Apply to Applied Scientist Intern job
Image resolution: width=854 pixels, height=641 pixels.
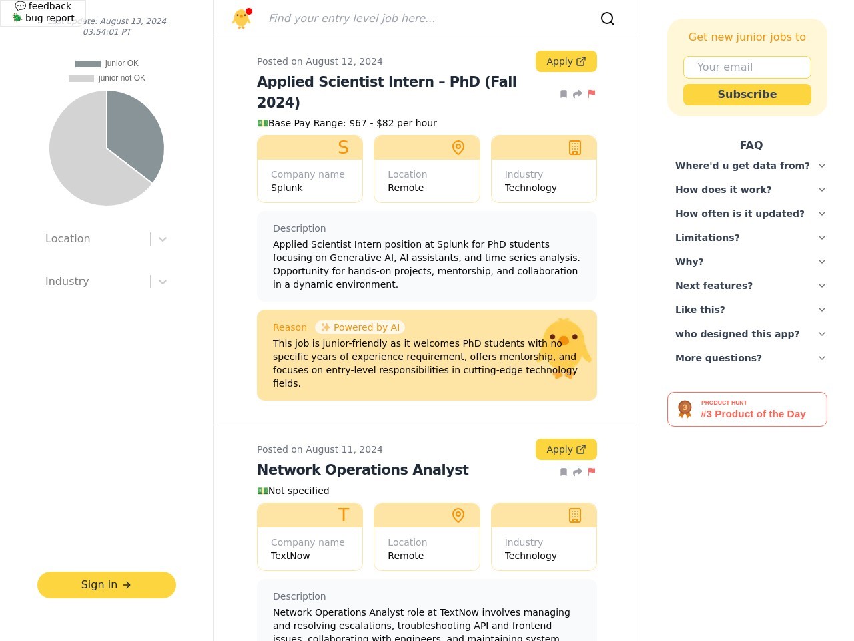point(566,61)
